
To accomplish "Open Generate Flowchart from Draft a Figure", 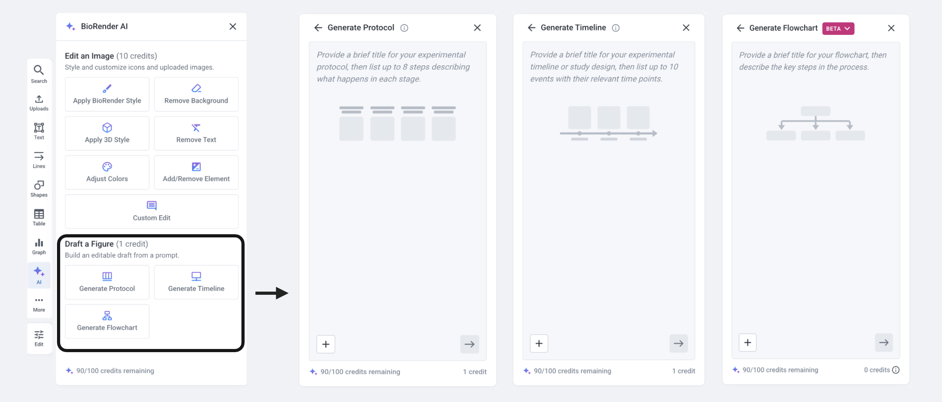I will coord(107,321).
